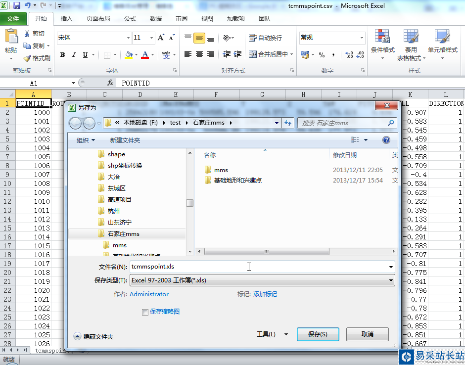The width and height of the screenshot is (465, 365).
Task: Click the Save button in dialog
Action: (x=318, y=334)
